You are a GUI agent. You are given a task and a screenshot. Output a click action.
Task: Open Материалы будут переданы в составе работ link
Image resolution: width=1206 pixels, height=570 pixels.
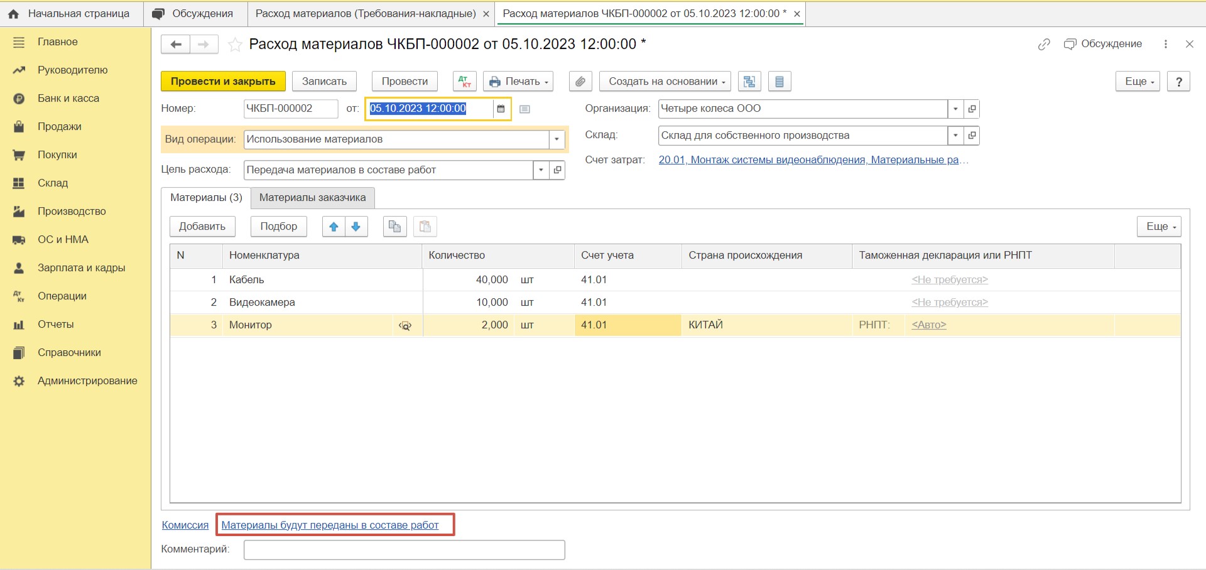tap(330, 525)
